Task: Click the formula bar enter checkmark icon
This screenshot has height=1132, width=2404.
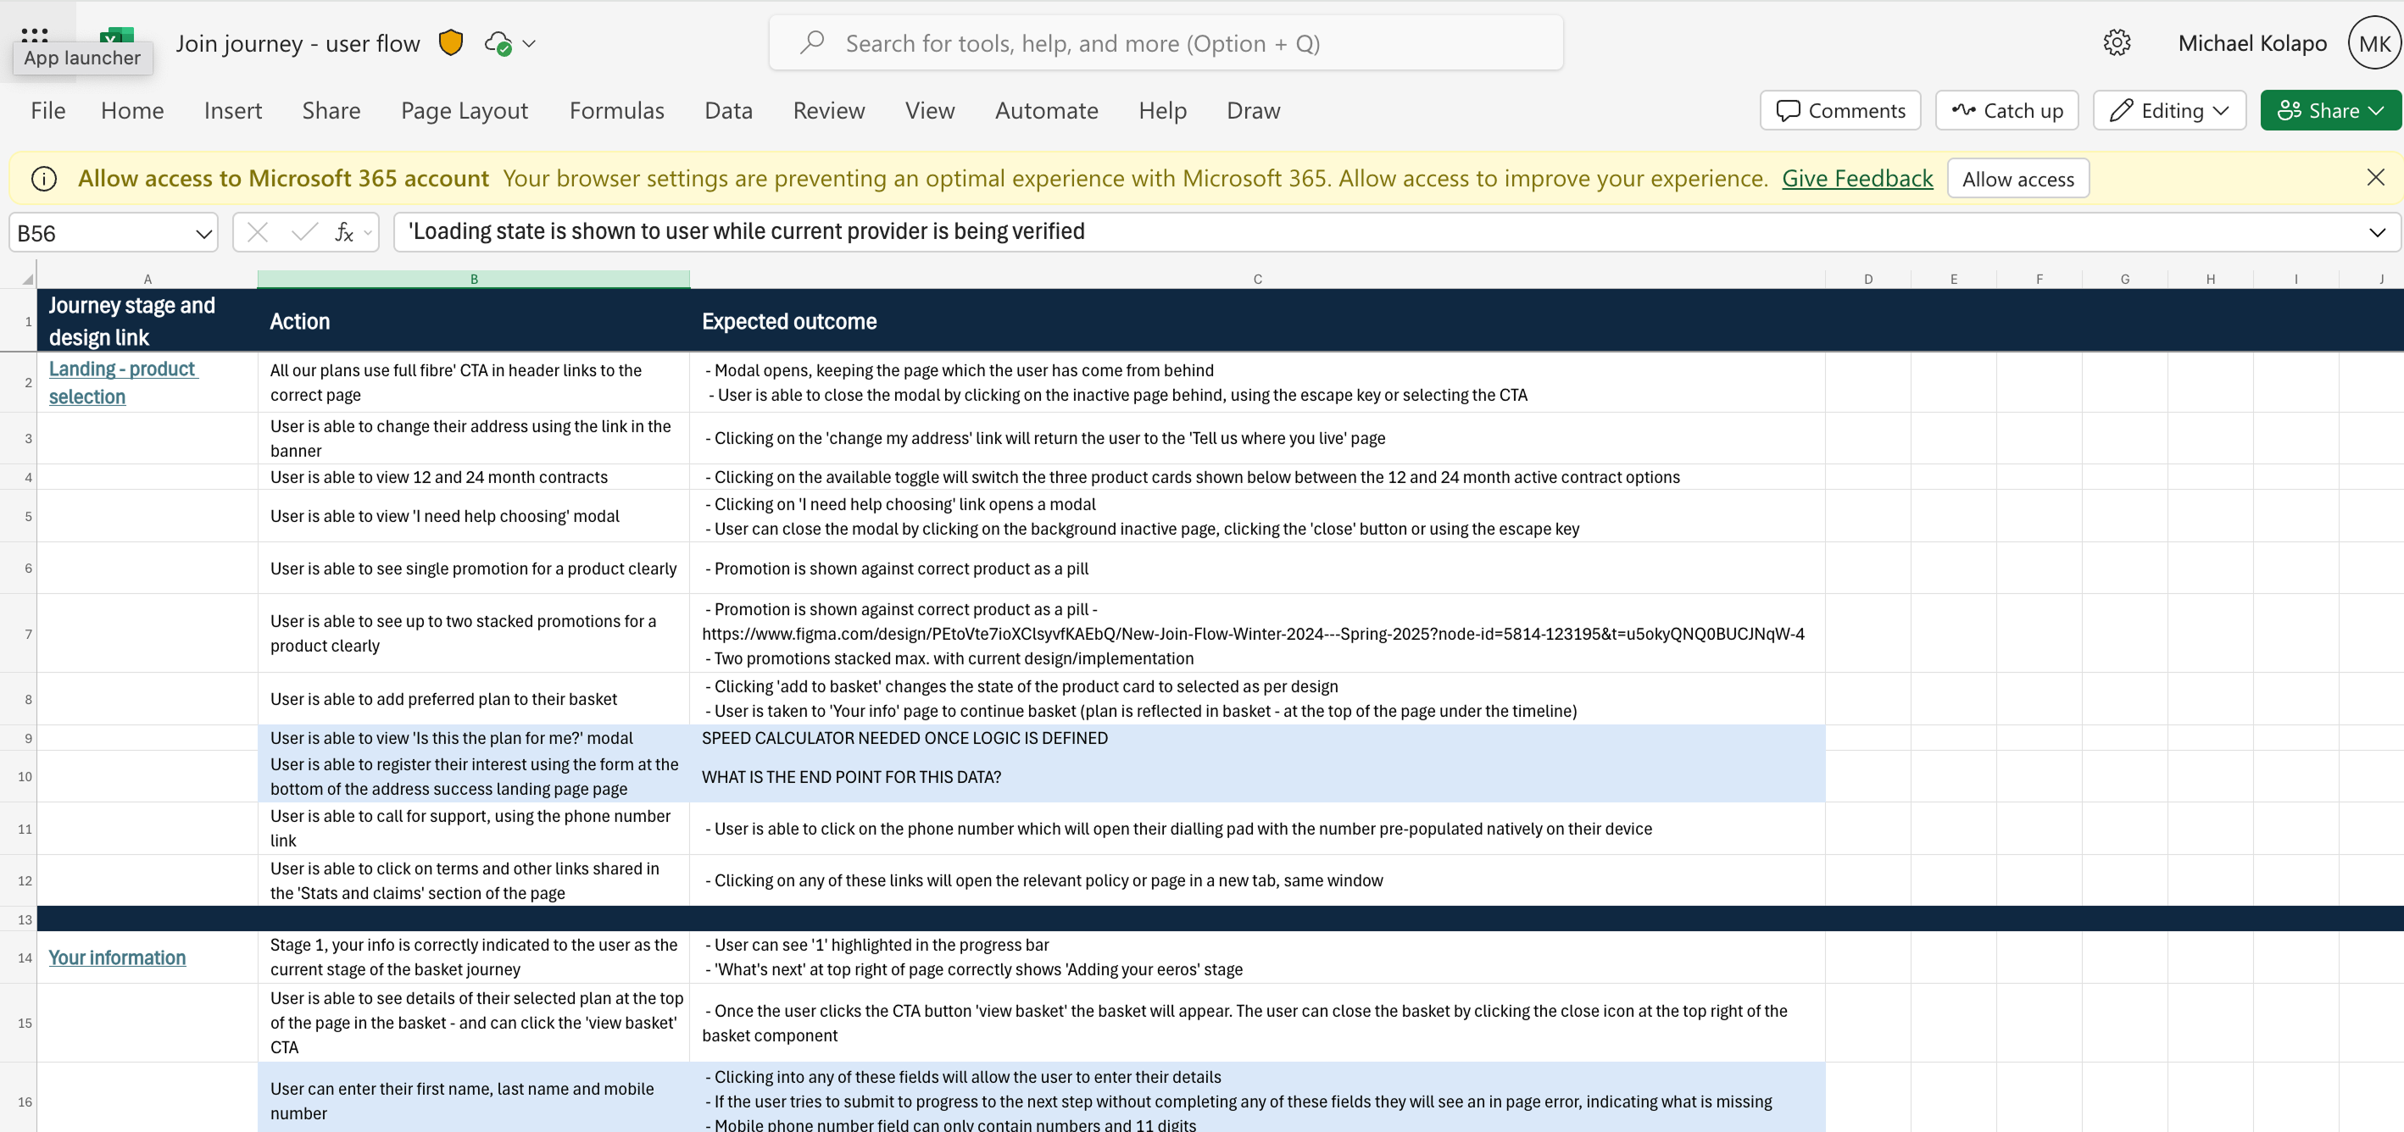Action: pyautogui.click(x=303, y=232)
